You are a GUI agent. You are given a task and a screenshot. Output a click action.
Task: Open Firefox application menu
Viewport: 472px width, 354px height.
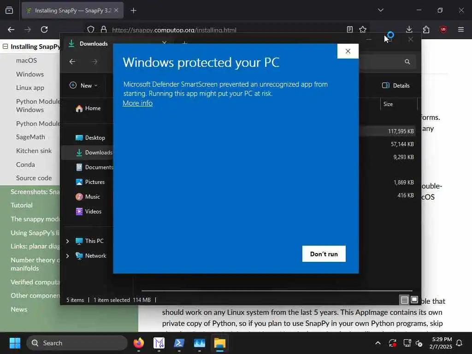point(461,29)
